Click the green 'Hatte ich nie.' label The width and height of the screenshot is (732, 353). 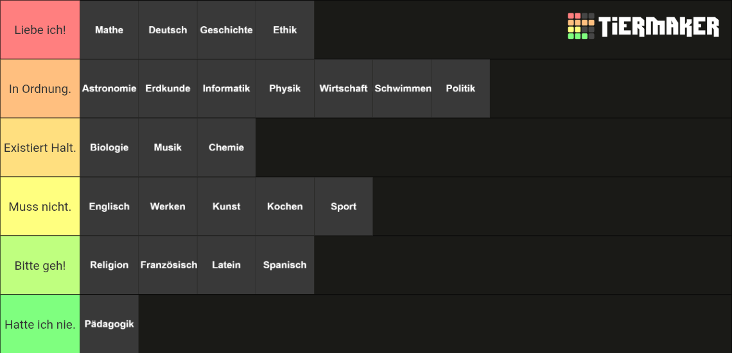click(x=40, y=324)
